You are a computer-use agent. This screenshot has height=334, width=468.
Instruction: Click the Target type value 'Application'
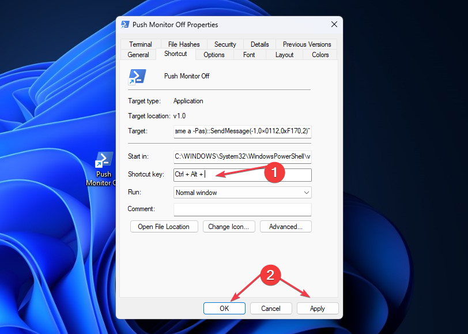tap(188, 101)
